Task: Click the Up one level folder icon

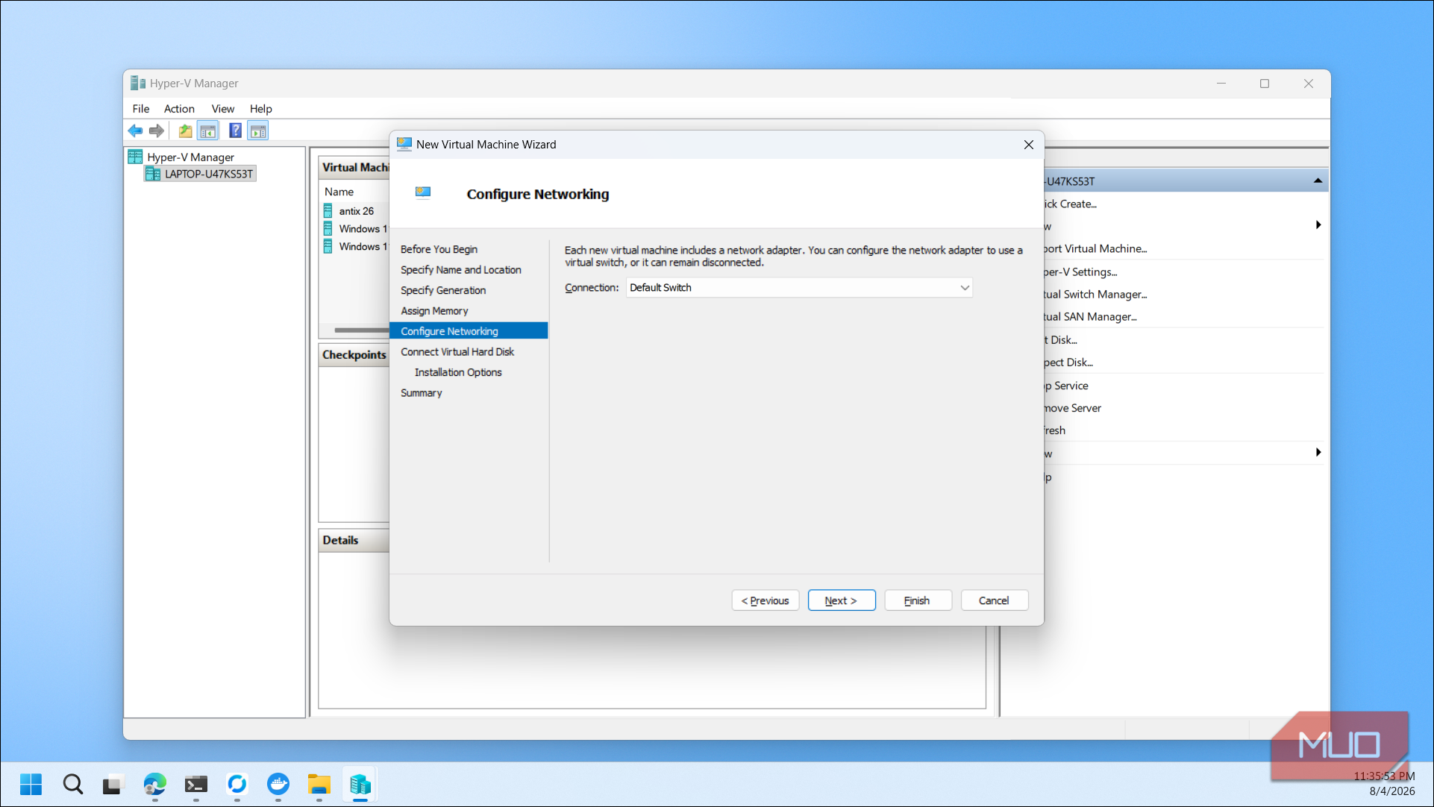Action: pyautogui.click(x=185, y=131)
